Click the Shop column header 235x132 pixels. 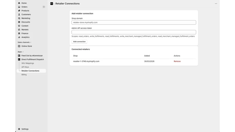[x=75, y=56]
